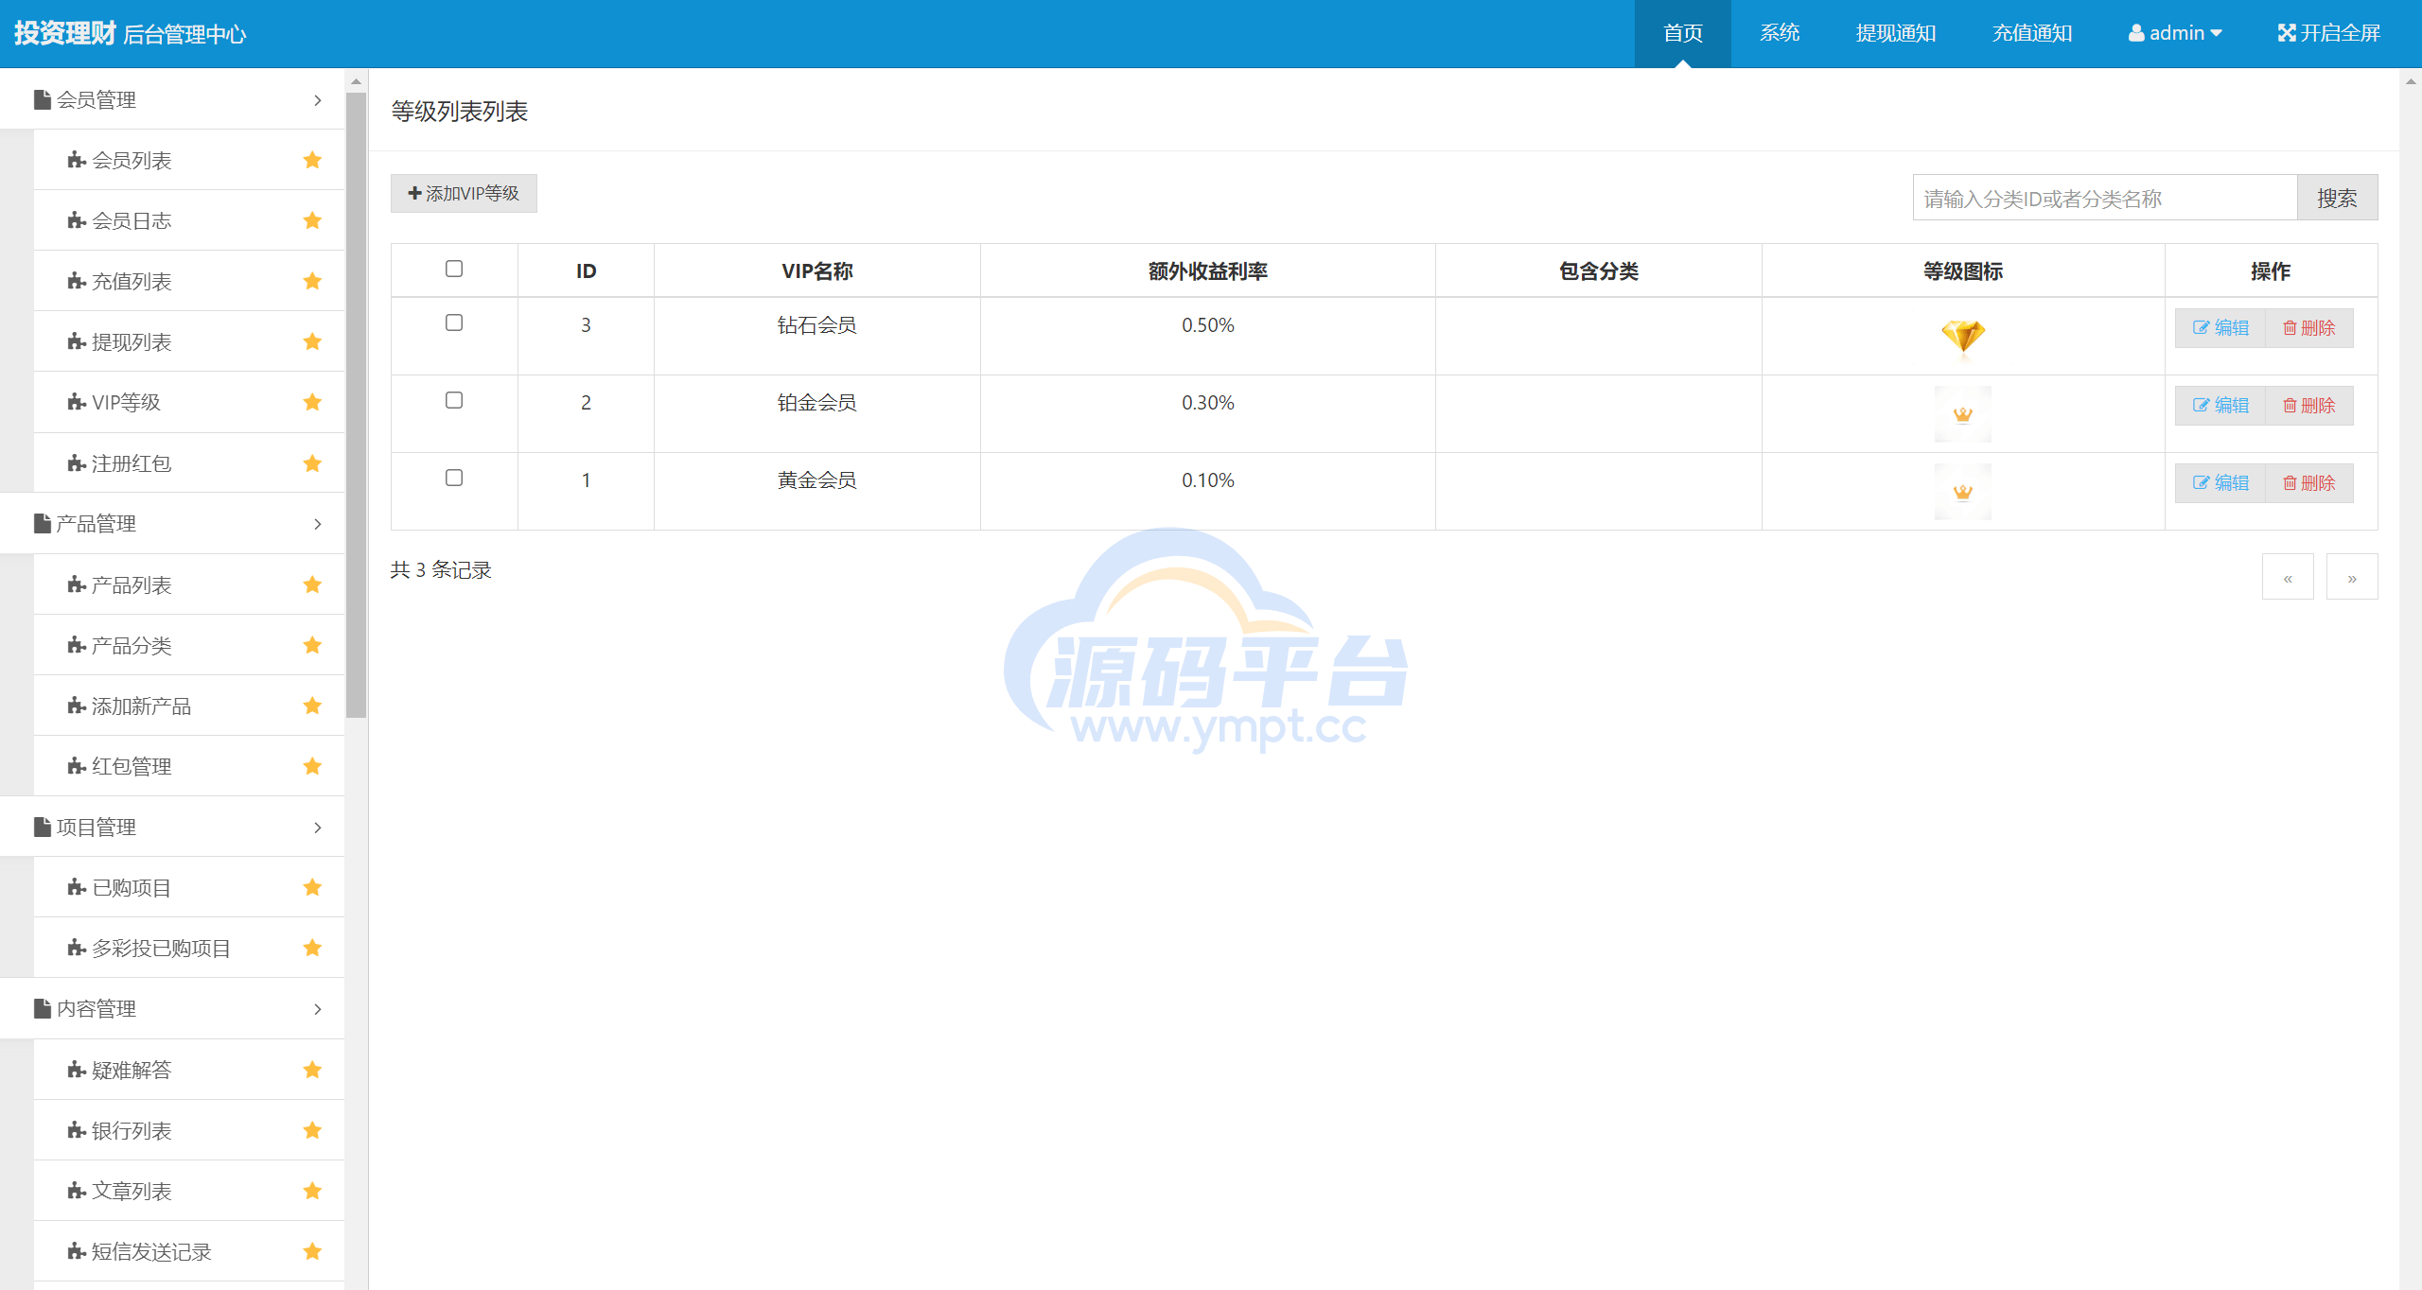Click the star icon next to 多彩投已购项目
The height and width of the screenshot is (1290, 2422).
point(312,948)
